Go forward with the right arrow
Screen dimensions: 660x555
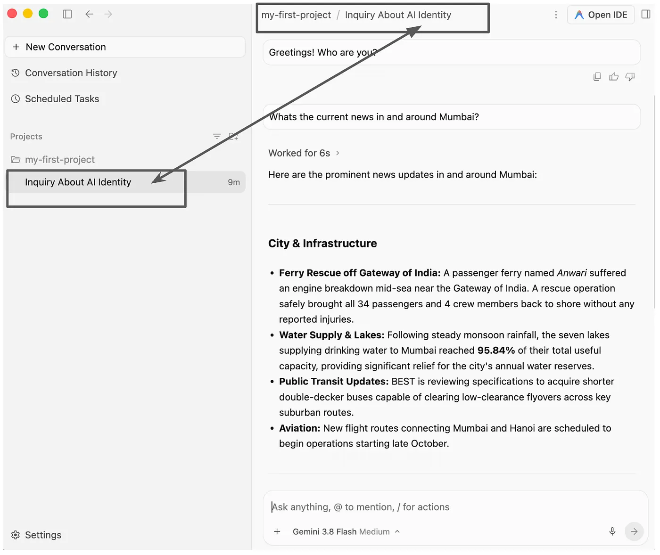coord(108,14)
